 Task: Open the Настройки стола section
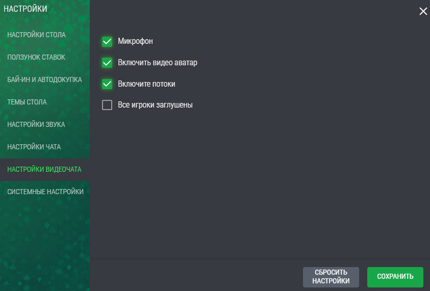pos(36,35)
